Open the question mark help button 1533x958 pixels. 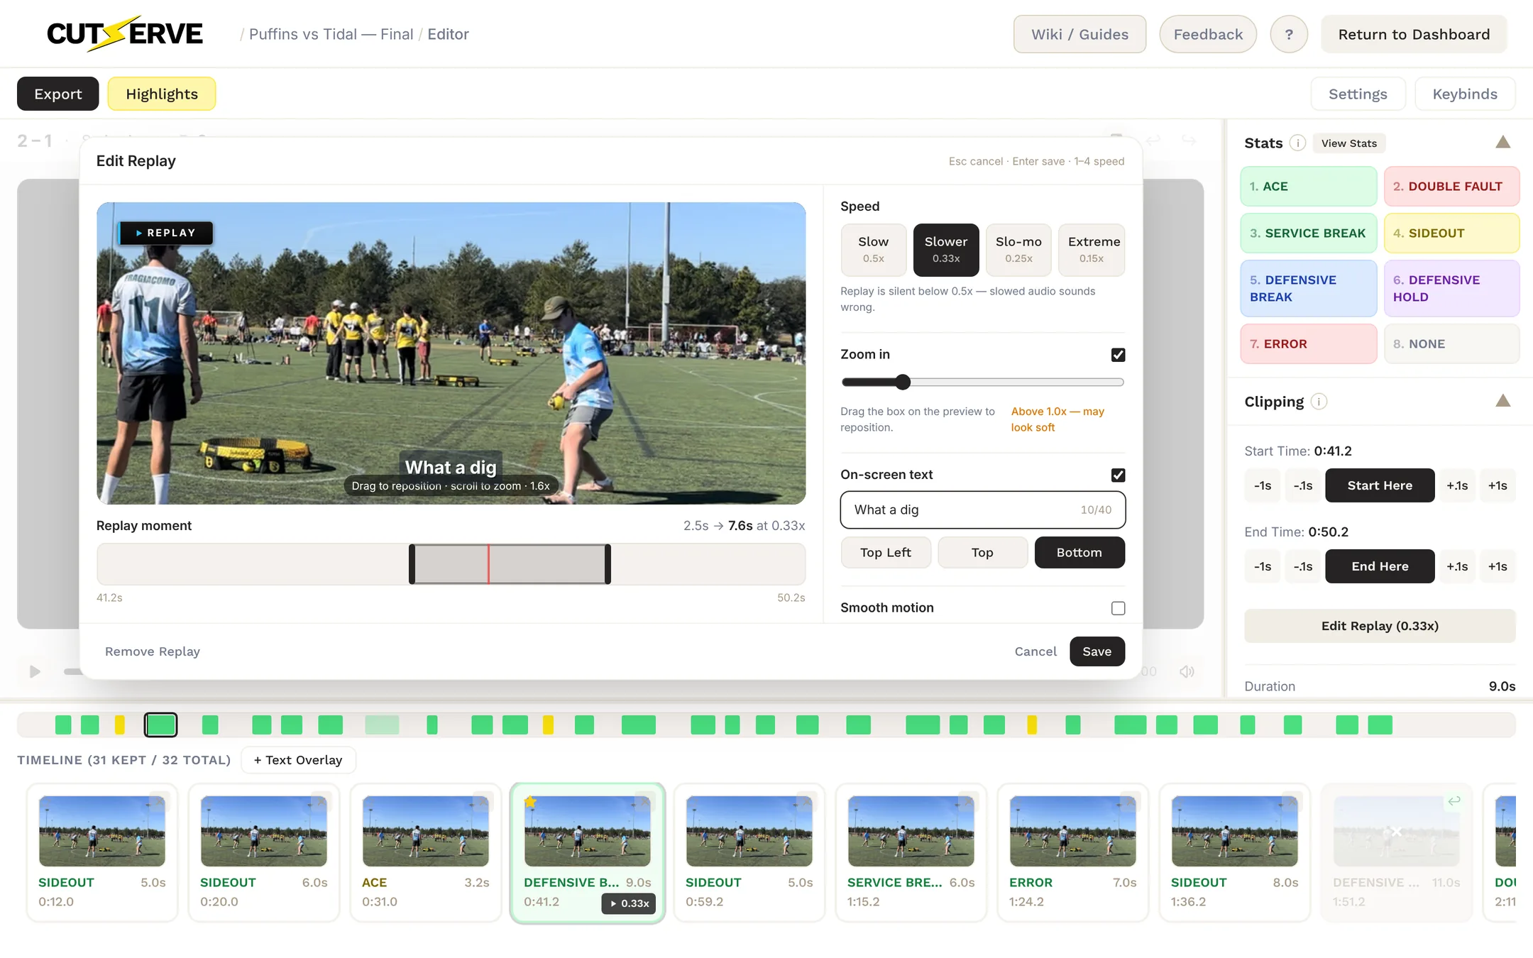(1289, 34)
